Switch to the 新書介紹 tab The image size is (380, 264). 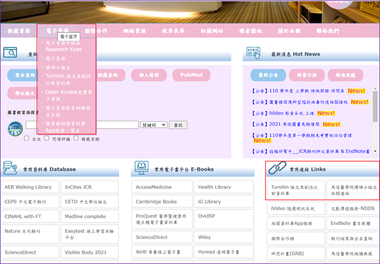(x=307, y=75)
